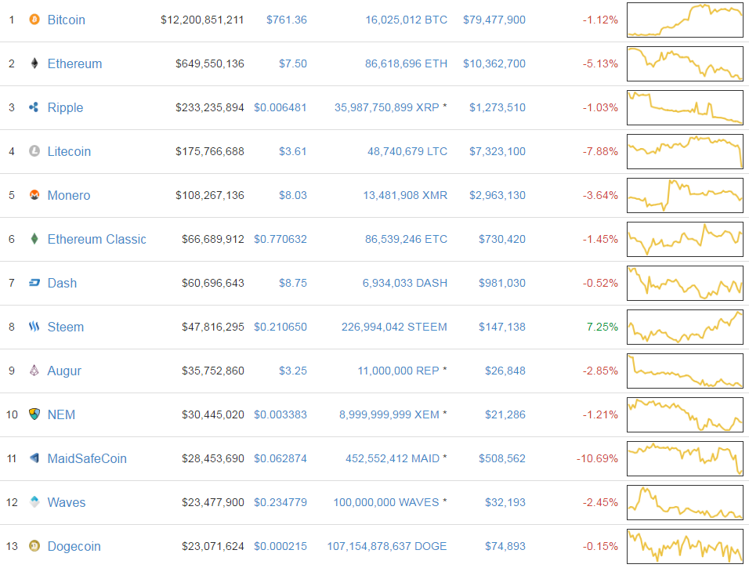Click the MaidSafeCoin logo icon

(34, 458)
